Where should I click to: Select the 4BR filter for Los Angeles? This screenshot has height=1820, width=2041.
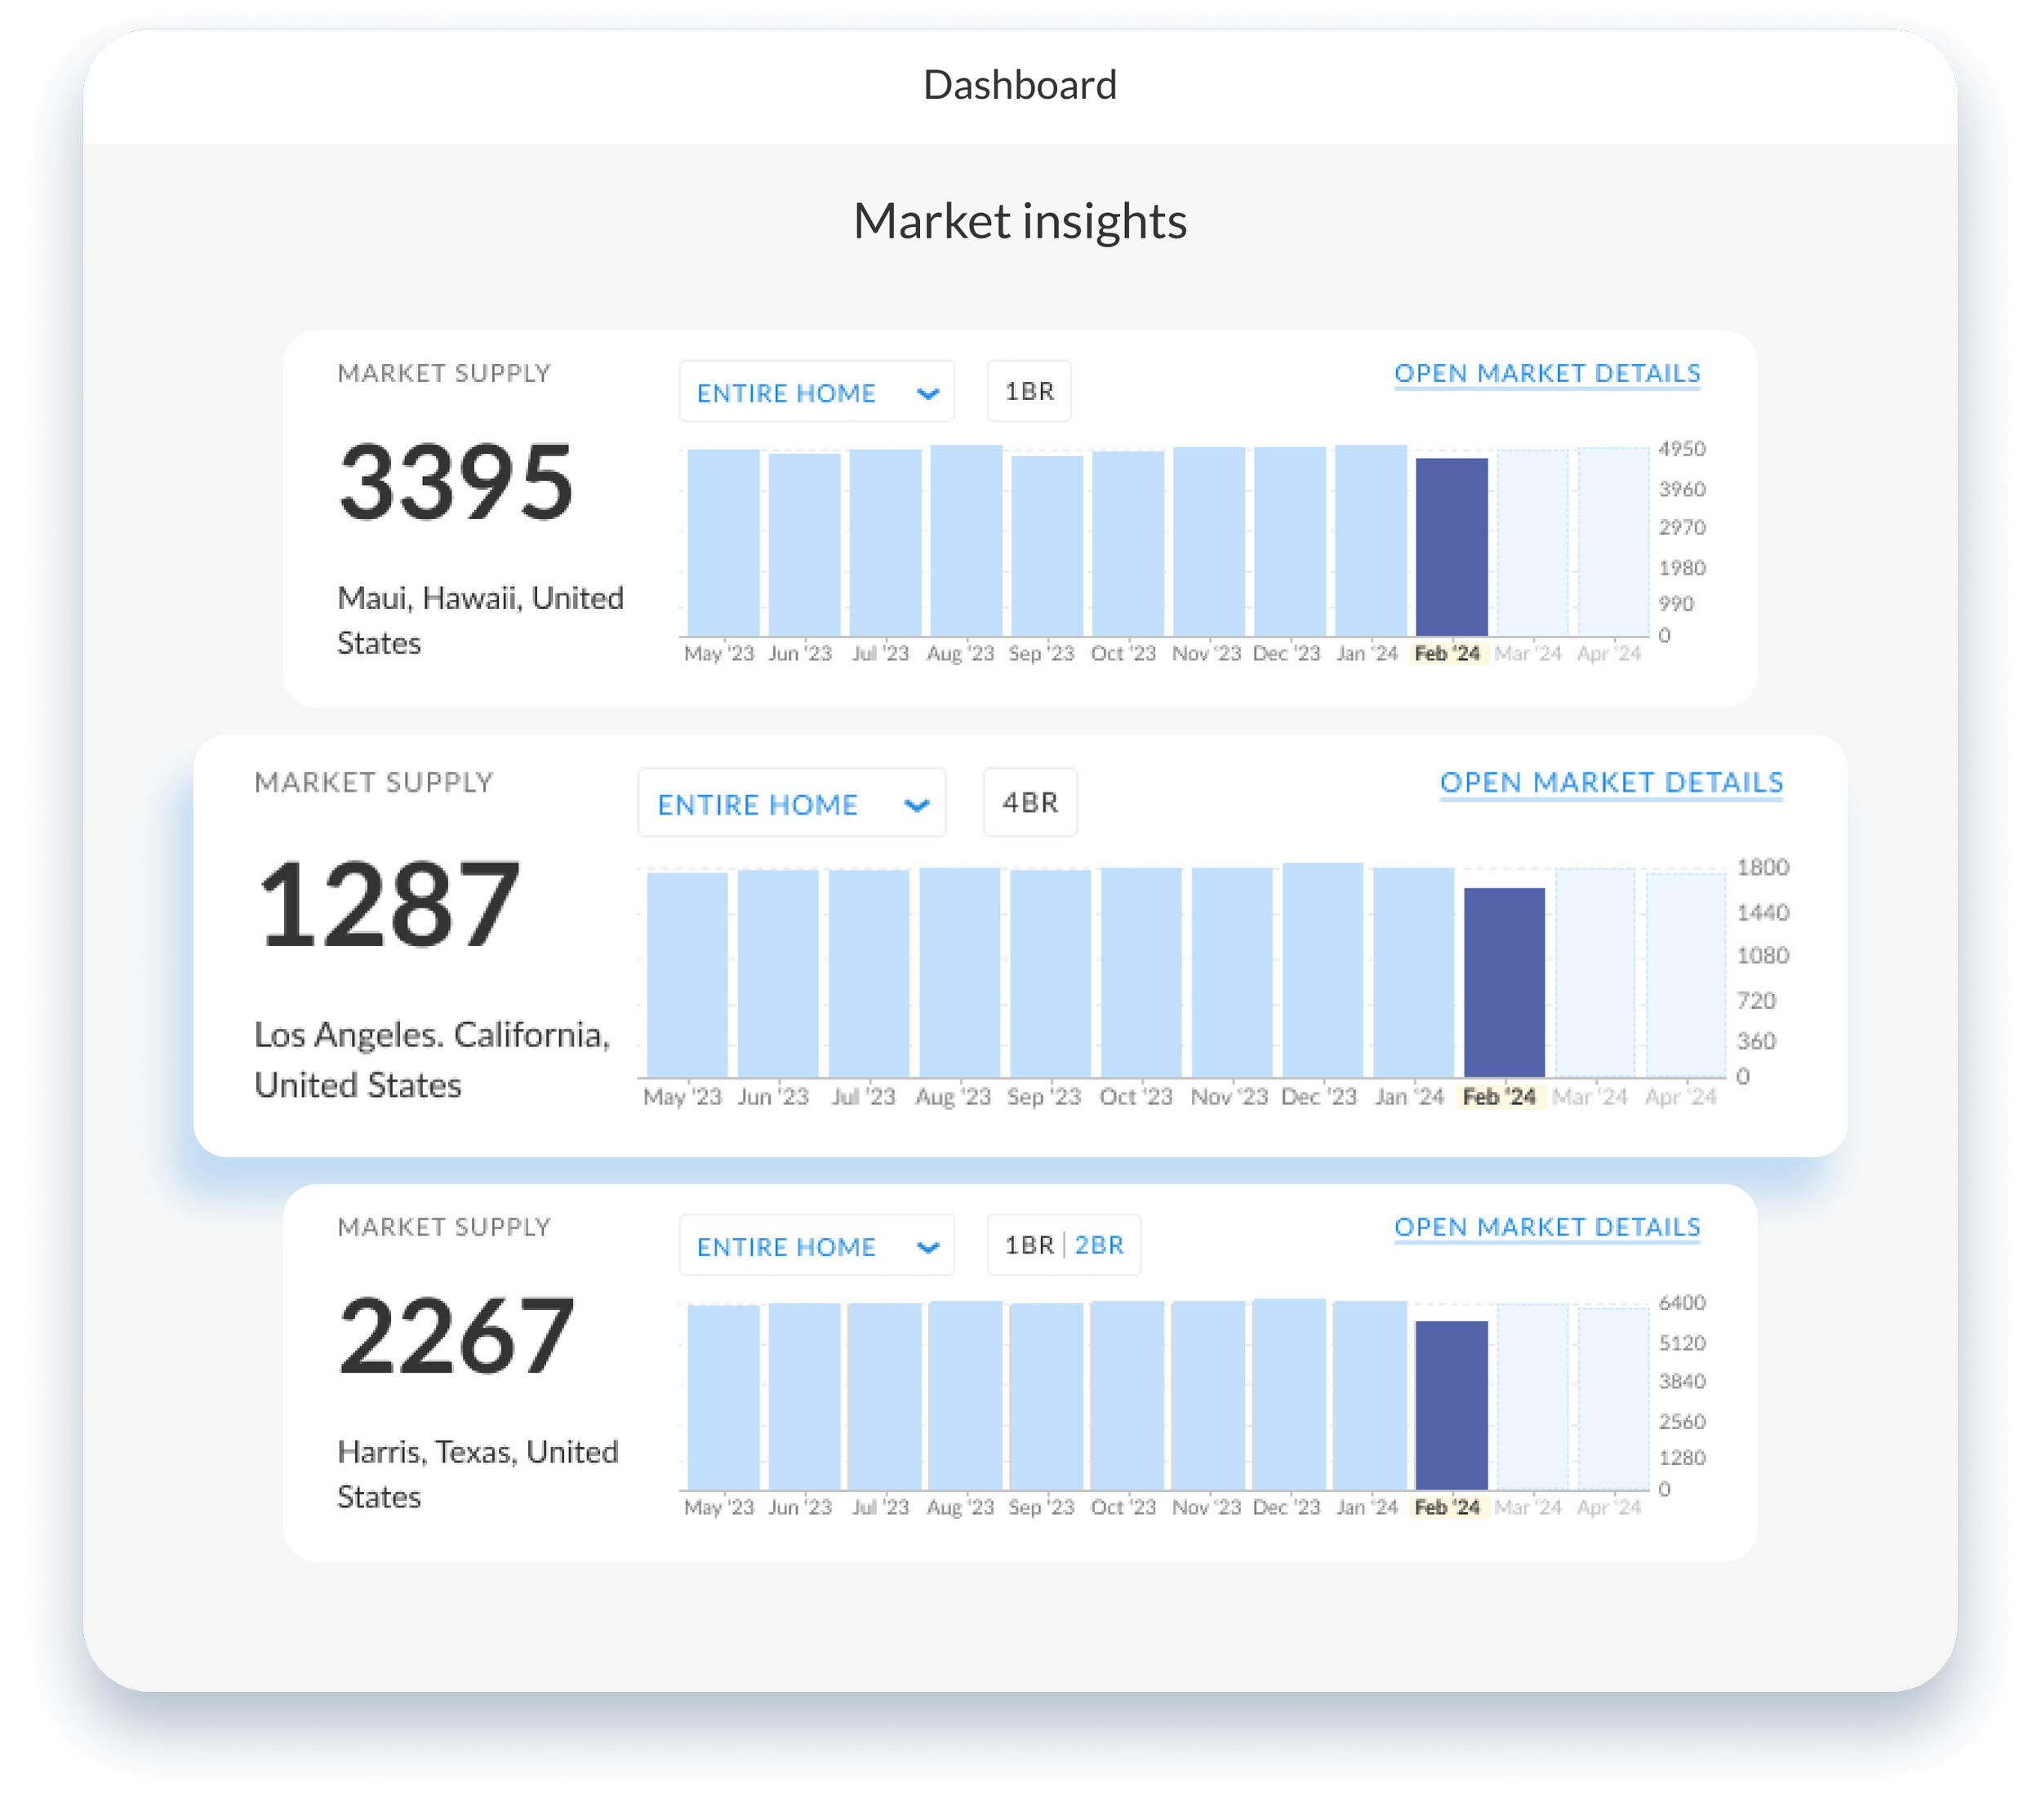click(x=1030, y=803)
